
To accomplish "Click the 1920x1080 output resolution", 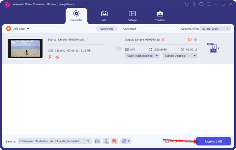I will tap(160, 50).
